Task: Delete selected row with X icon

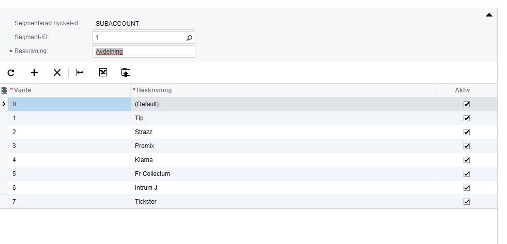Action: tap(57, 73)
